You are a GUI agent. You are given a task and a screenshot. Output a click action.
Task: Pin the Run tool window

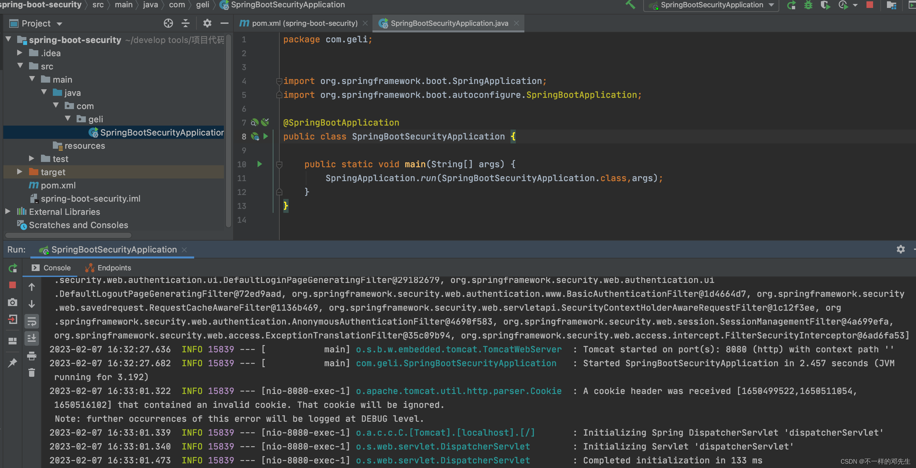[x=13, y=362]
